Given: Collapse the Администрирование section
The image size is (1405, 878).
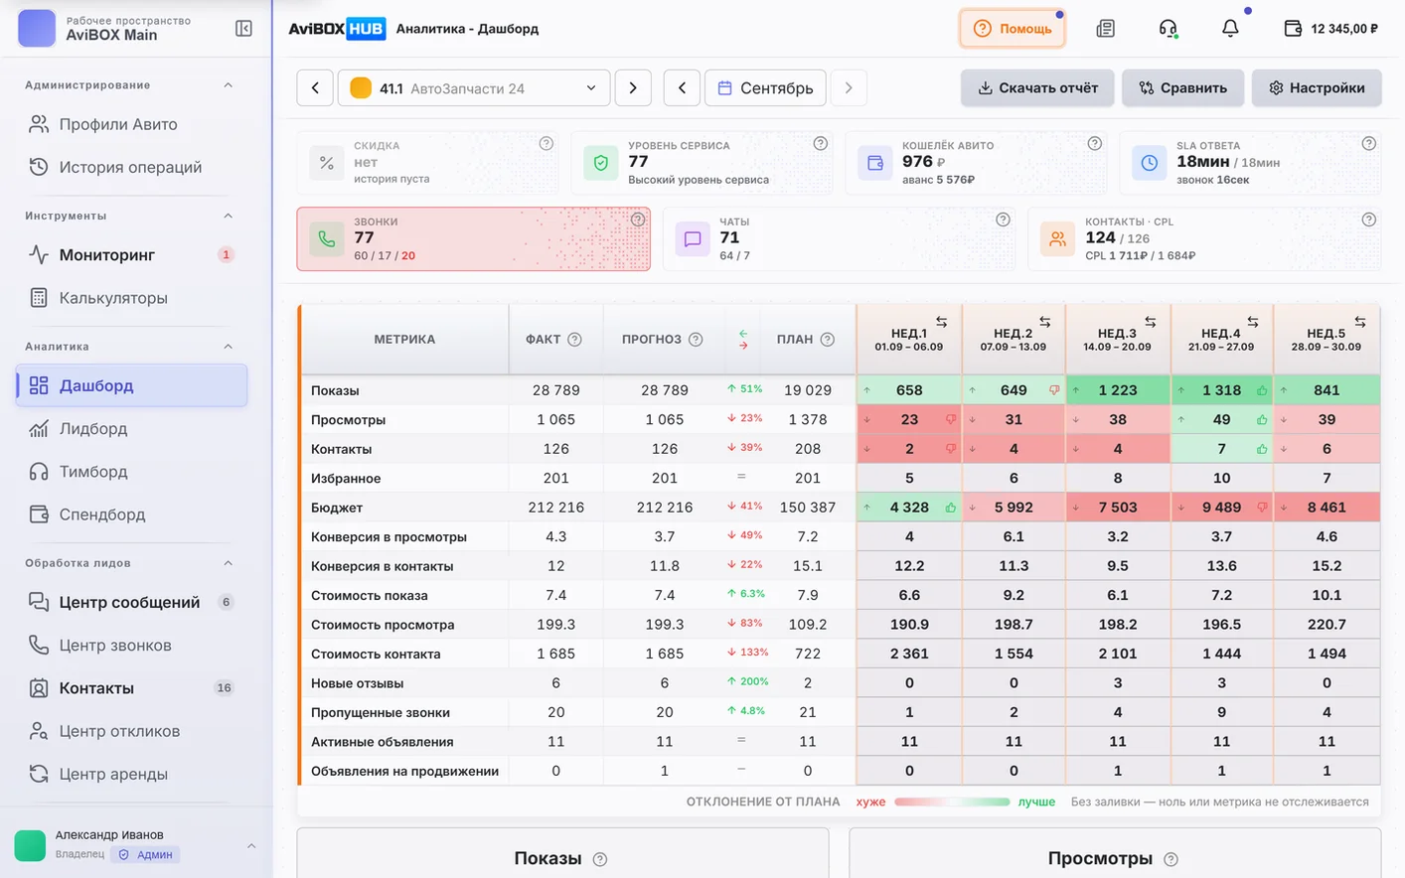Looking at the screenshot, I should tap(229, 85).
